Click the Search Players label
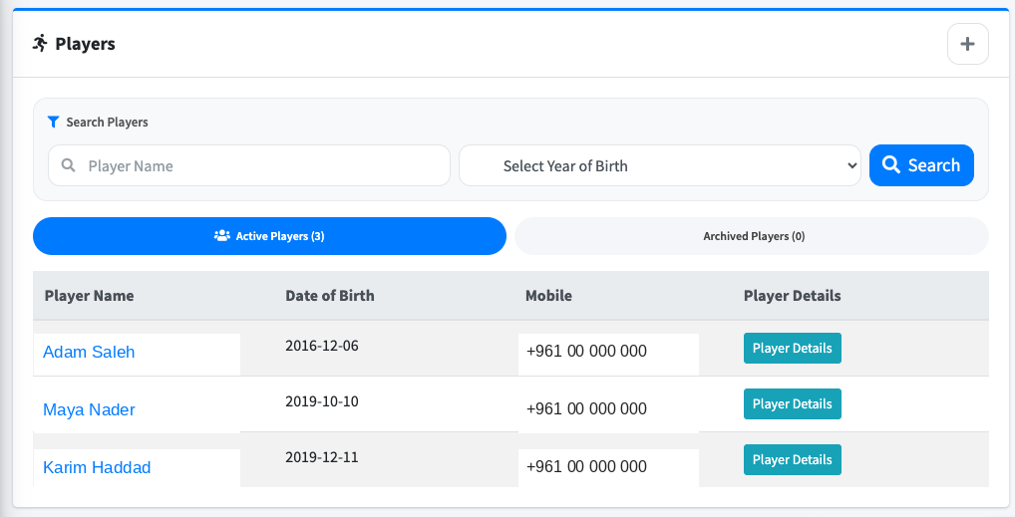The height and width of the screenshot is (517, 1015). click(107, 123)
